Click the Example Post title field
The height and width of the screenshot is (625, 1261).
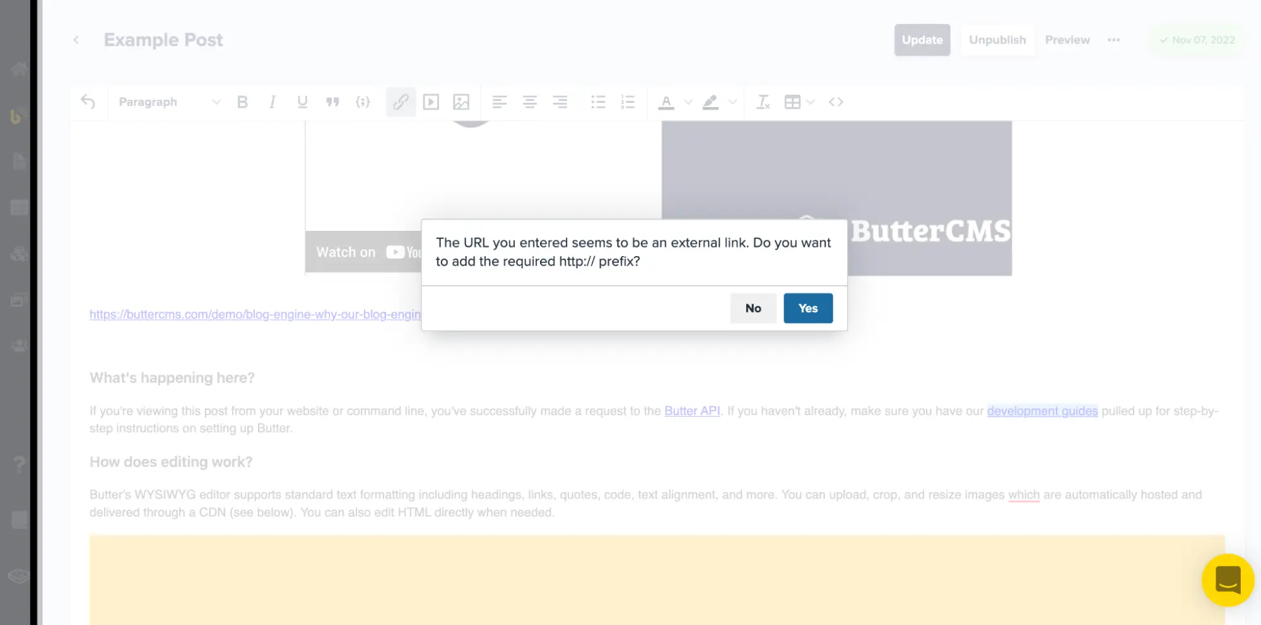click(163, 40)
